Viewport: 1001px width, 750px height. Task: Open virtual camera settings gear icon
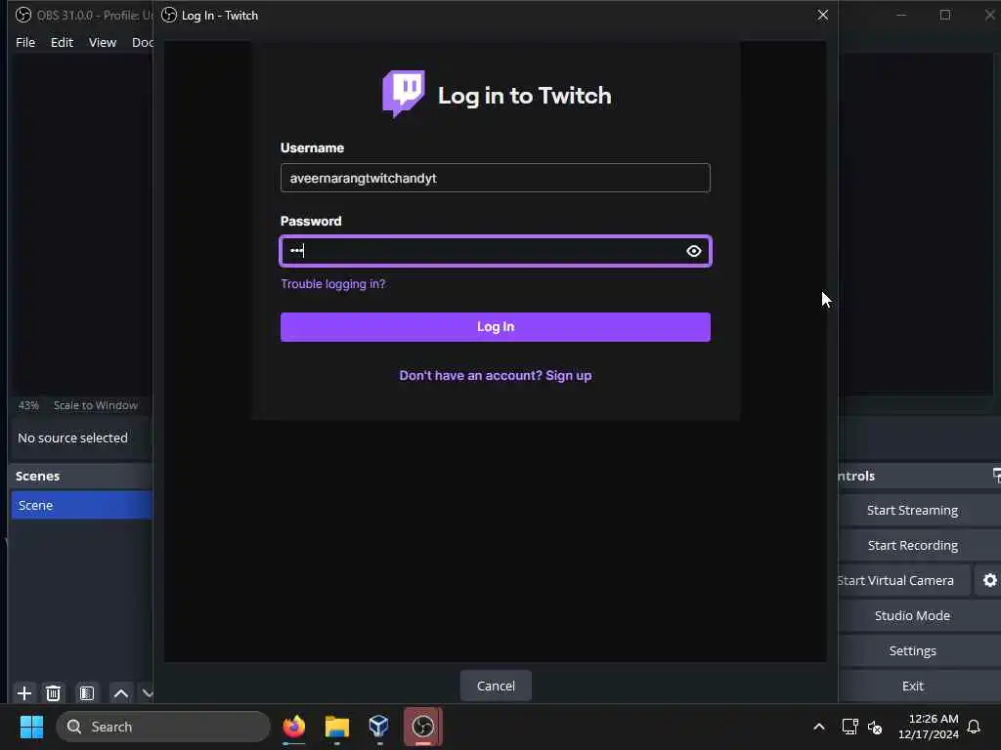[x=989, y=580]
